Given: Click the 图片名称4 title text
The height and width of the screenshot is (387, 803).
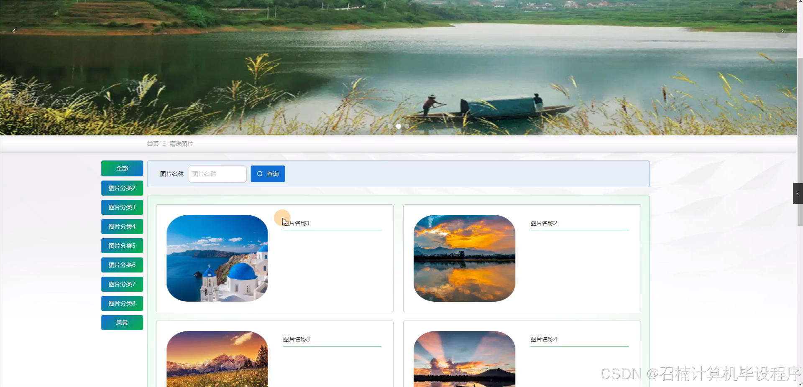Looking at the screenshot, I should click(x=544, y=339).
